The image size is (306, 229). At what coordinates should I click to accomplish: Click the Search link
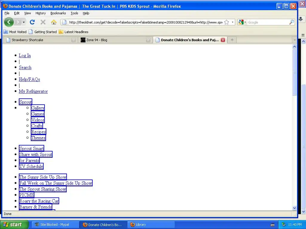pyautogui.click(x=25, y=67)
